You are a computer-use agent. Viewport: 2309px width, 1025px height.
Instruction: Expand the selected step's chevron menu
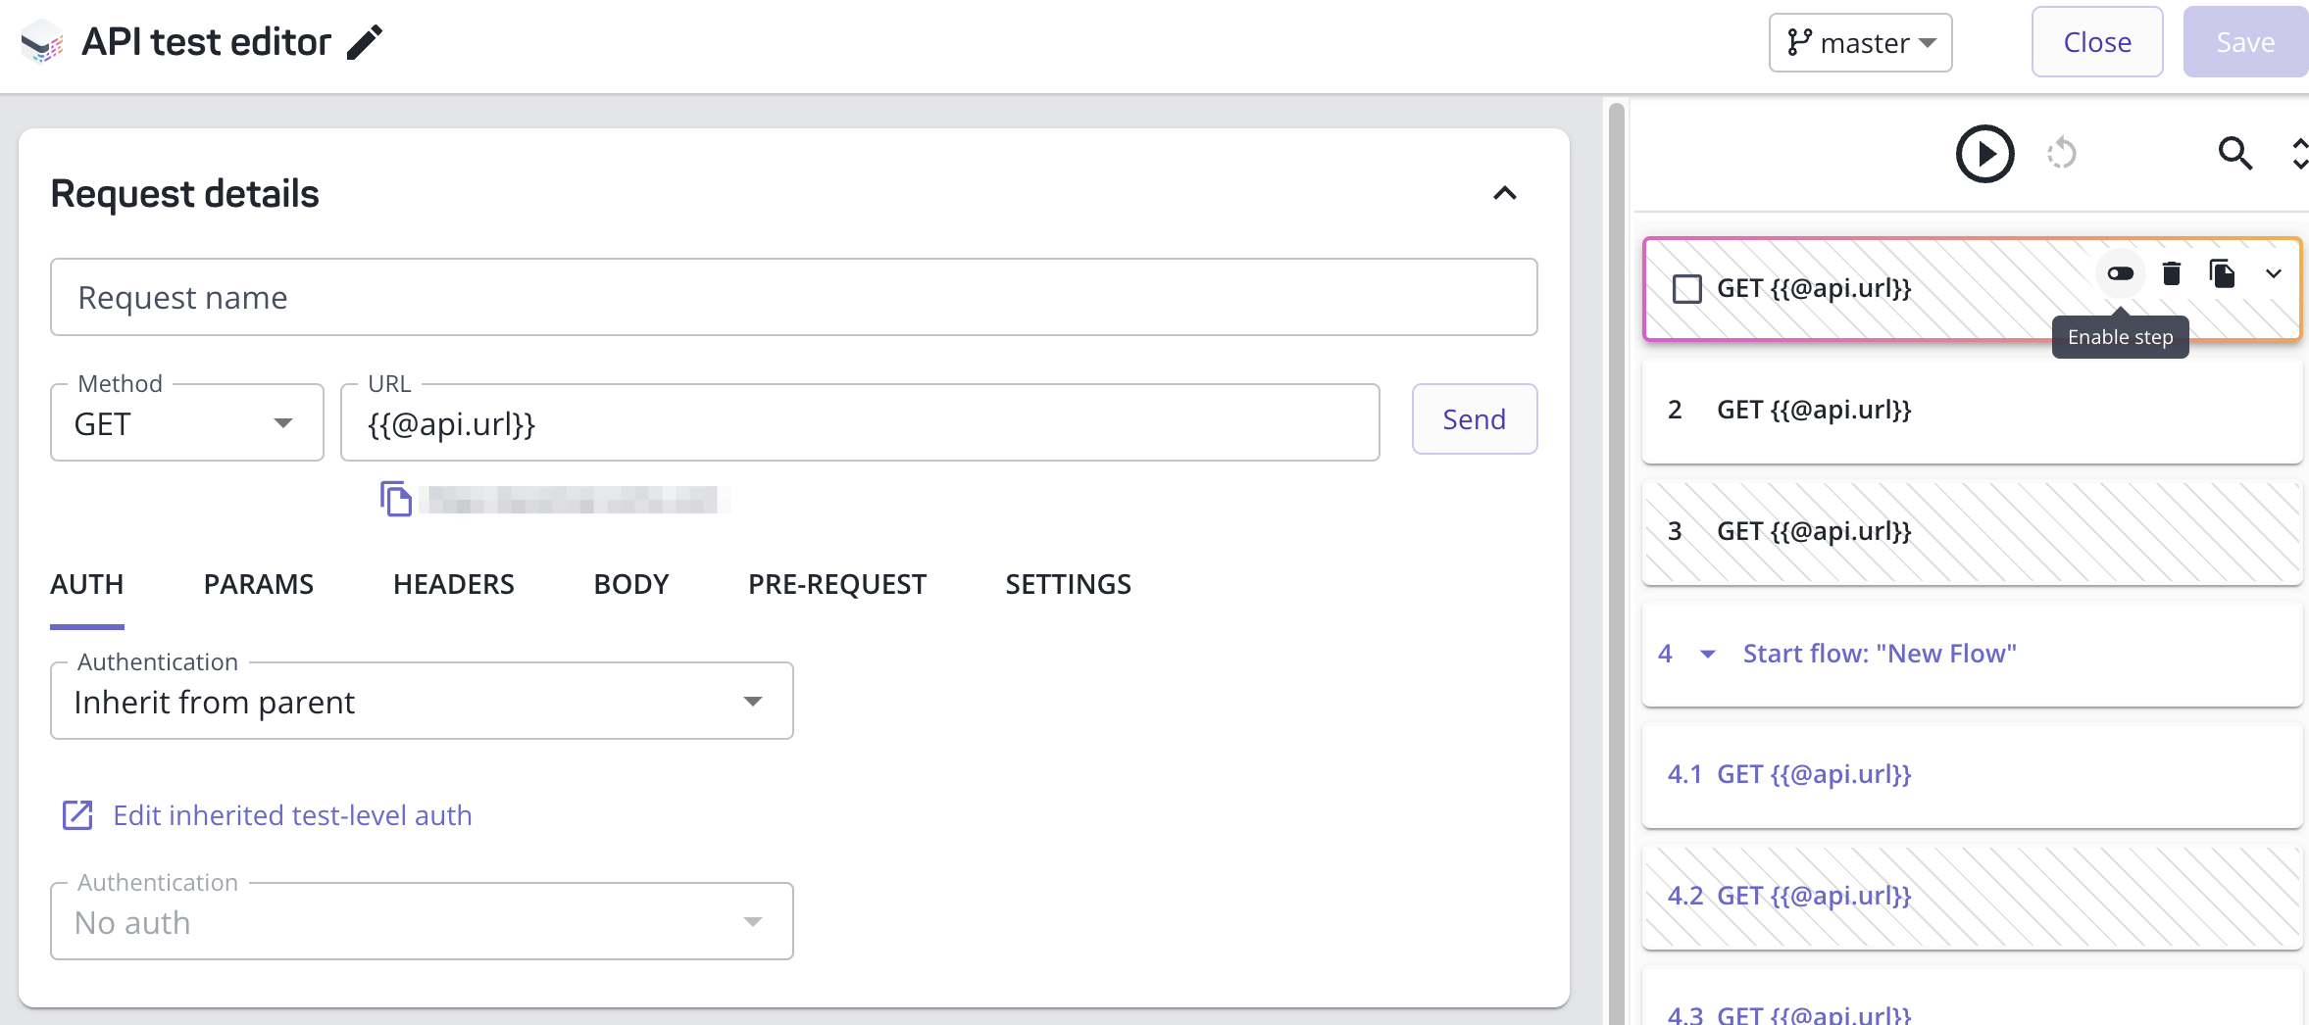click(2274, 273)
